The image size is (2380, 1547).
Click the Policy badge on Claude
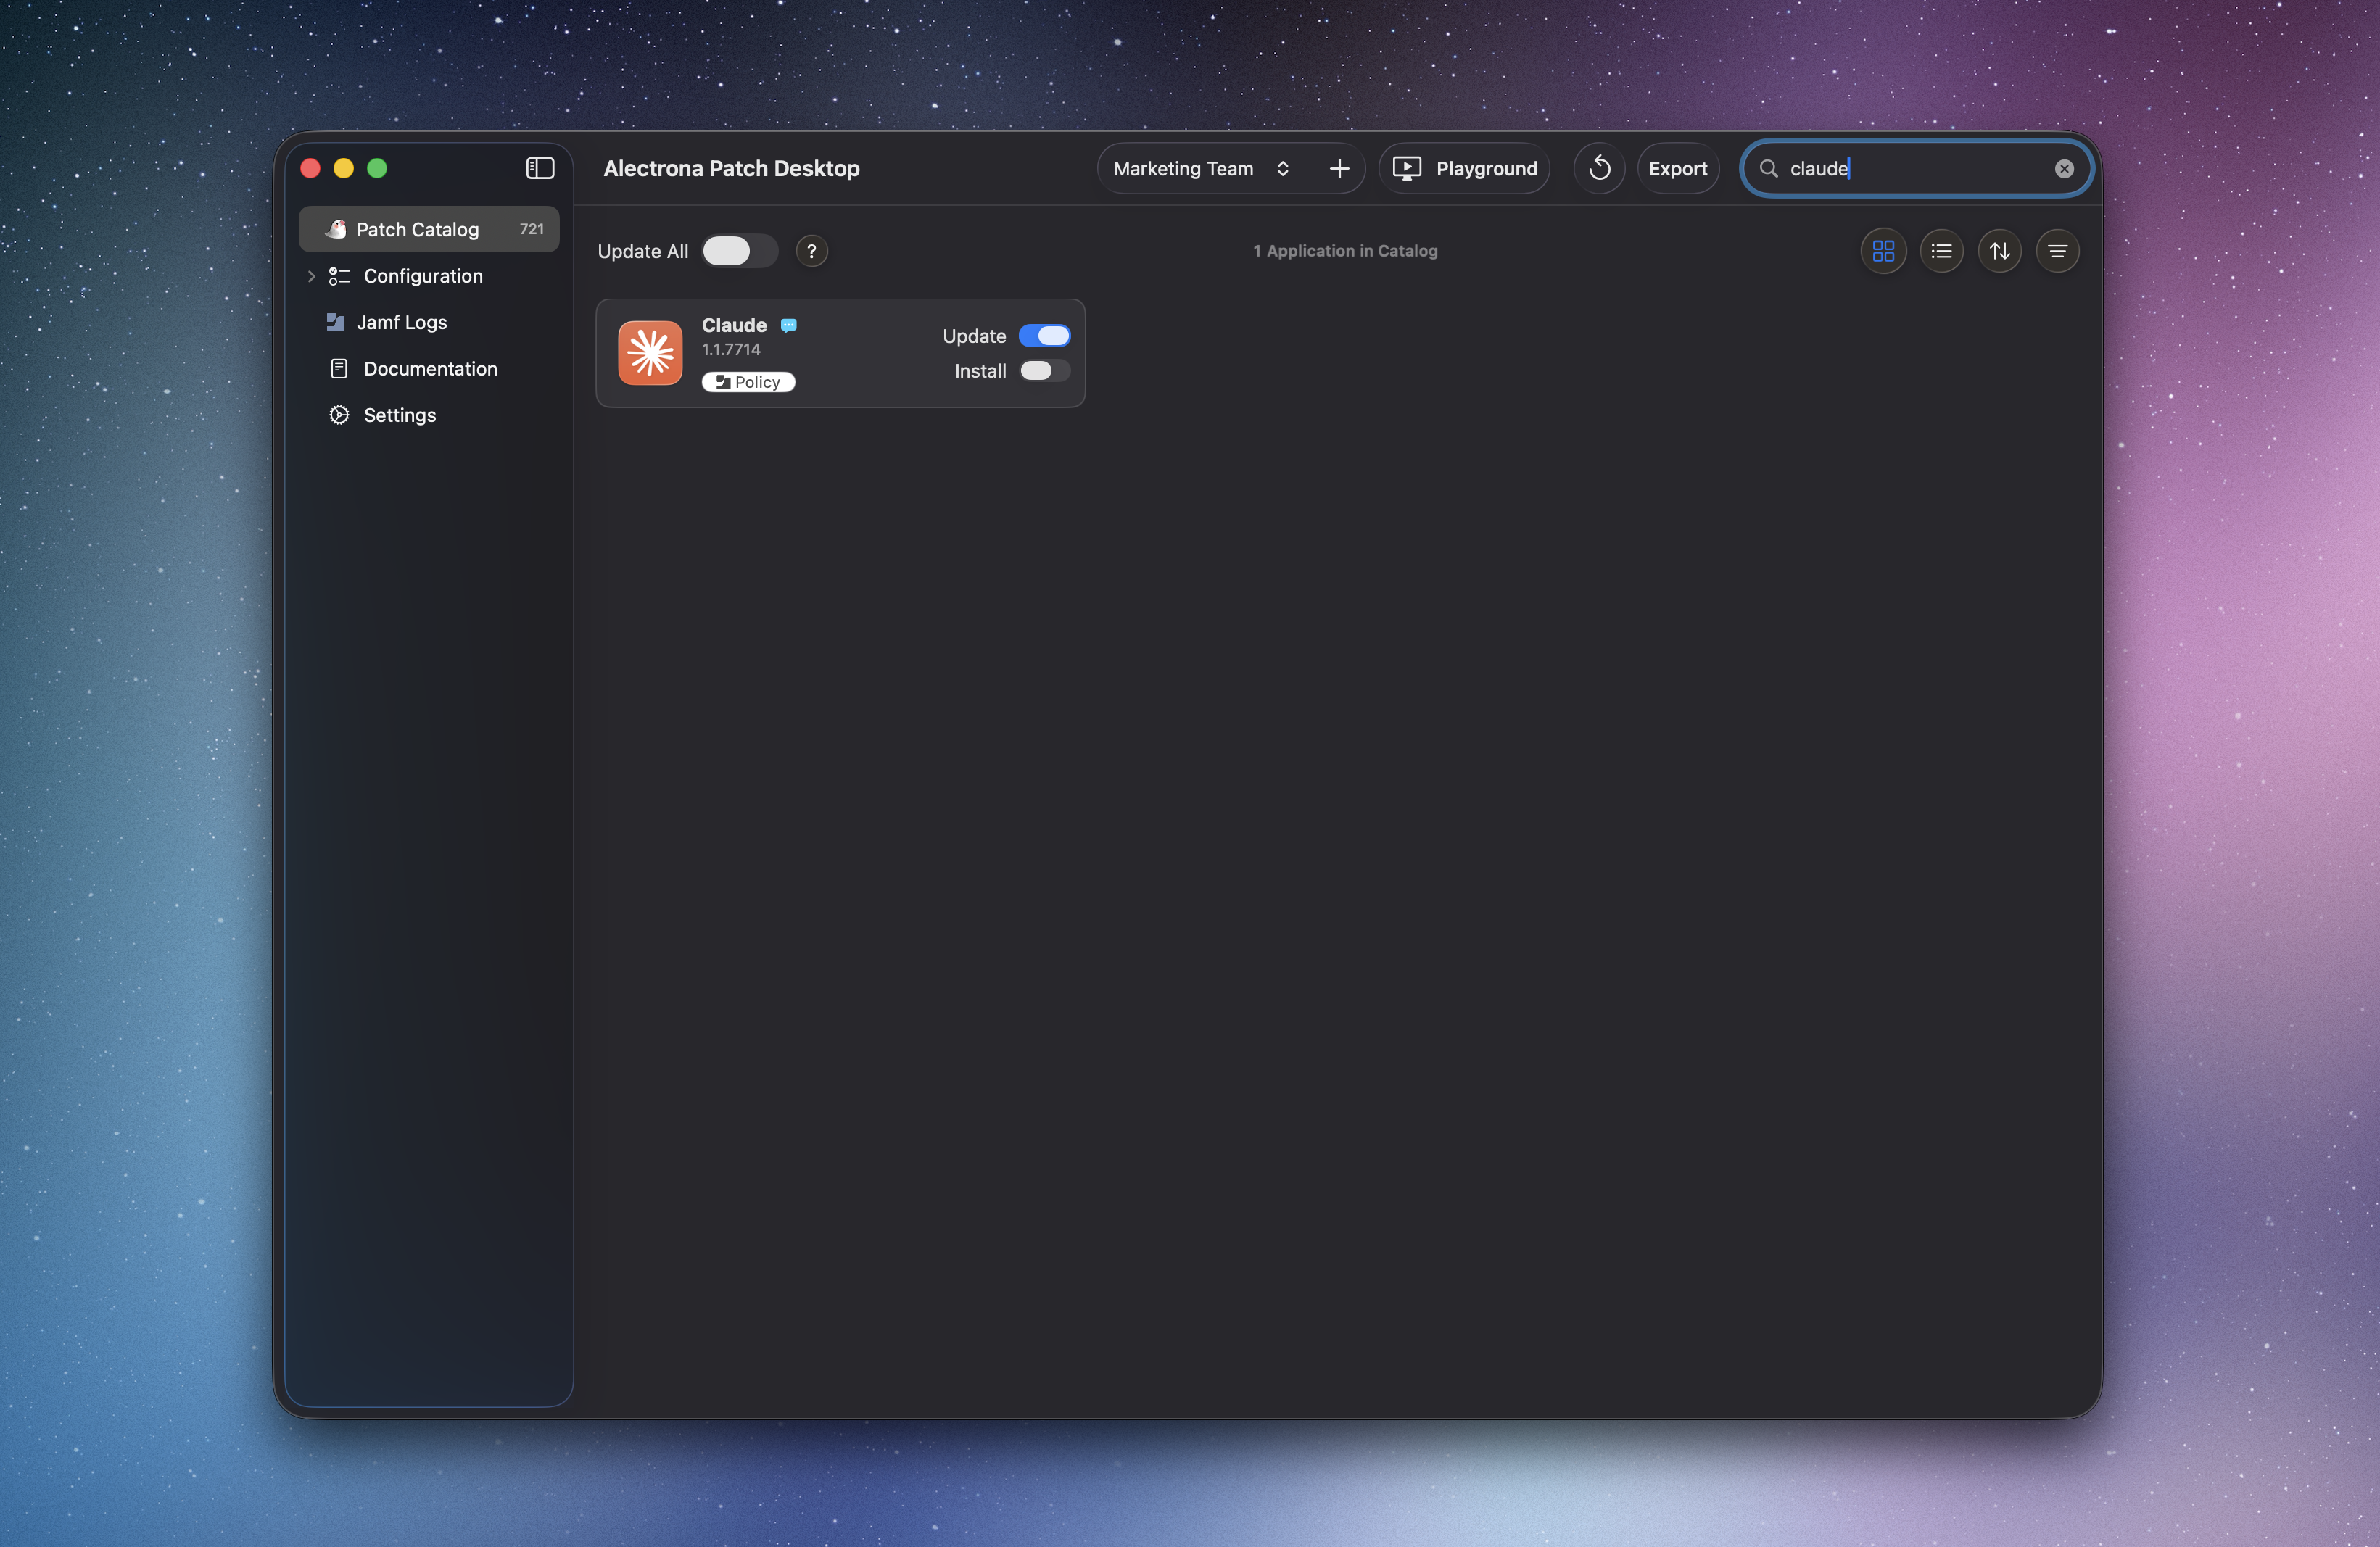pos(748,382)
